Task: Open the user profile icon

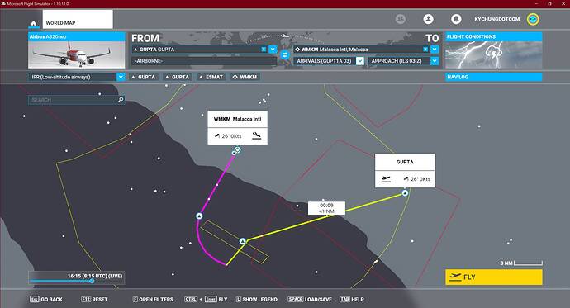Action: coord(428,19)
